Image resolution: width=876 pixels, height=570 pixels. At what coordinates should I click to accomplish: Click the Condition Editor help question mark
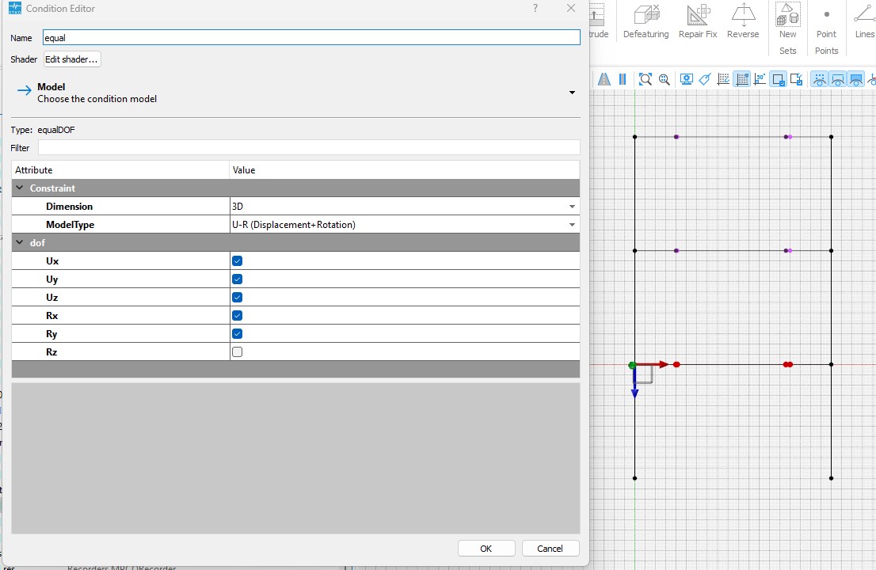(x=535, y=9)
